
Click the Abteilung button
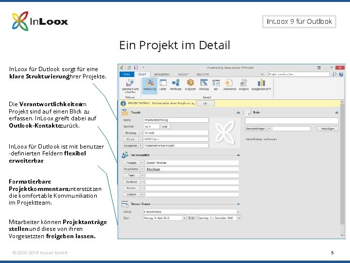coord(131,133)
